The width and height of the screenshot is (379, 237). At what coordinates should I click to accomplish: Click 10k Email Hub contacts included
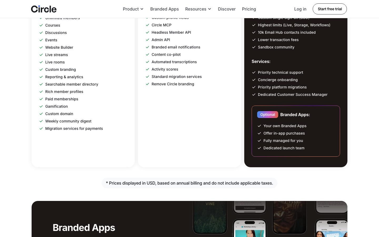[287, 32]
